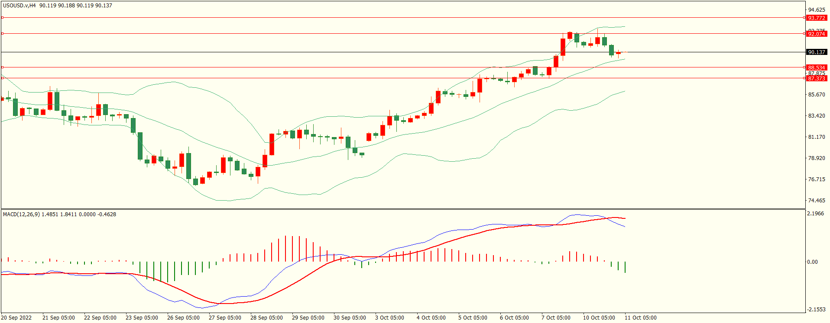Click the 76.715 price axis label
830x323 pixels.
tap(817, 179)
